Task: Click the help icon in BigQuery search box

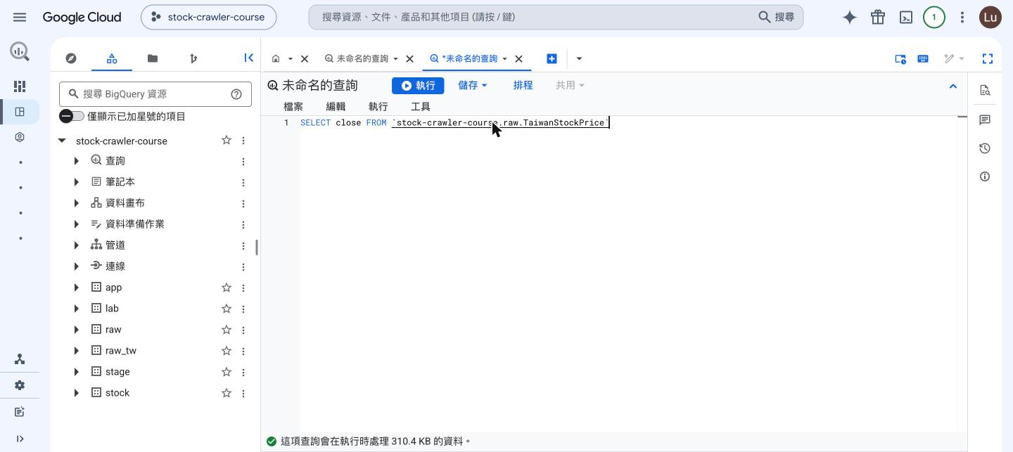Action: (x=236, y=94)
